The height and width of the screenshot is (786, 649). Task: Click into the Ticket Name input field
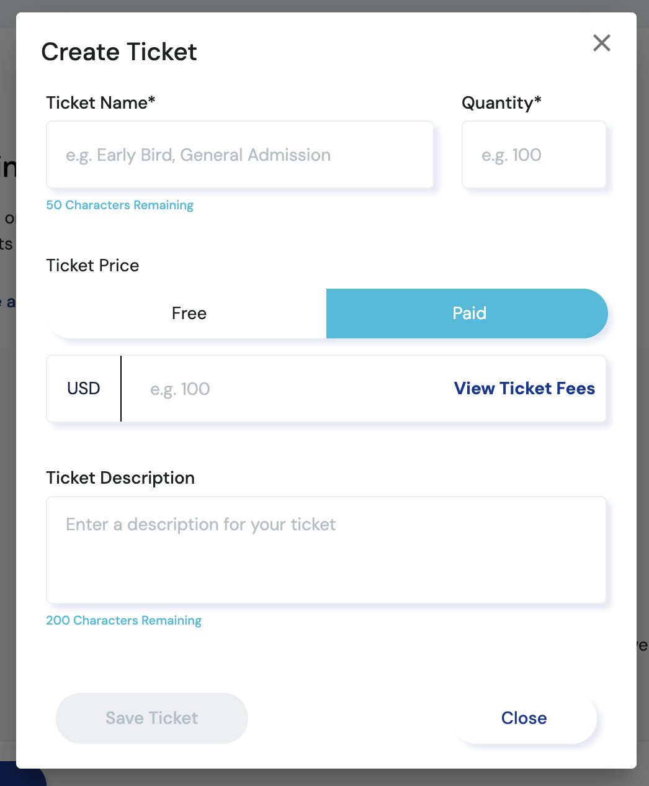[239, 155]
